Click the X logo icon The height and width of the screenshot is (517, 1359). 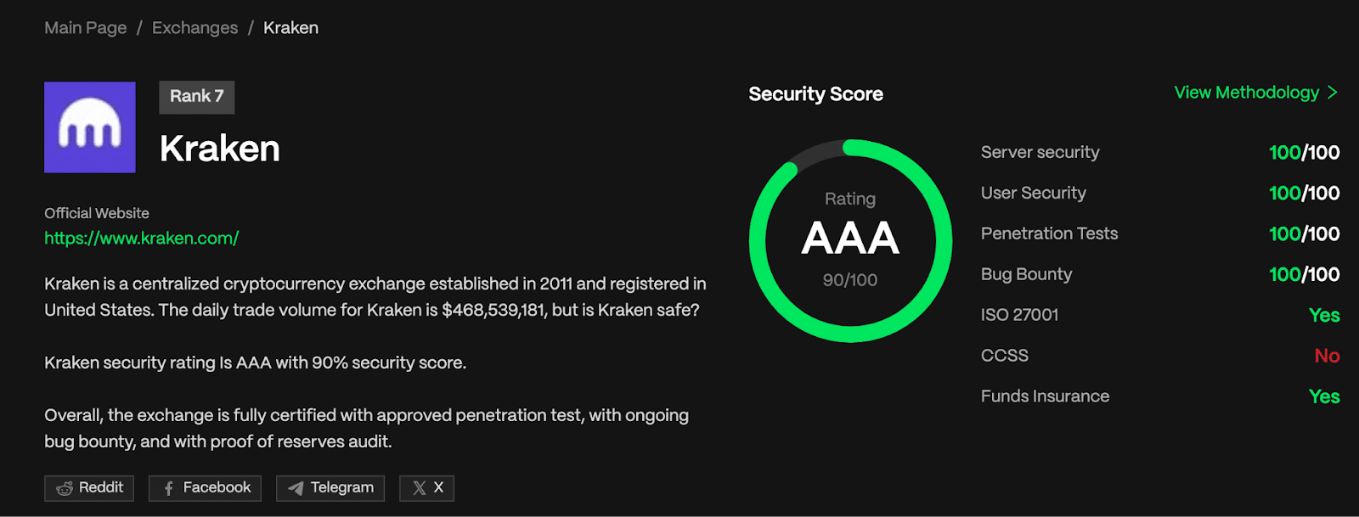pos(420,488)
